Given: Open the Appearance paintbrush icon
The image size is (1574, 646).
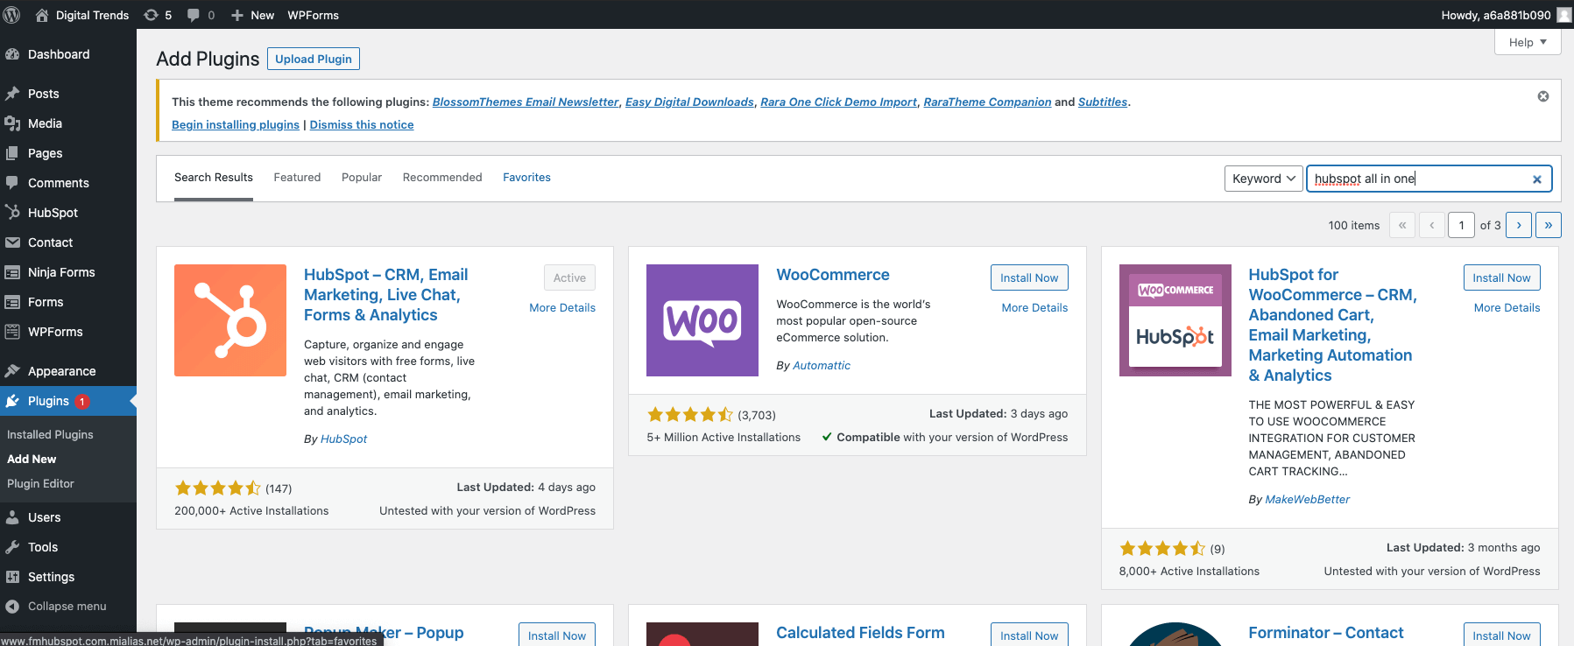Looking at the screenshot, I should [x=12, y=371].
